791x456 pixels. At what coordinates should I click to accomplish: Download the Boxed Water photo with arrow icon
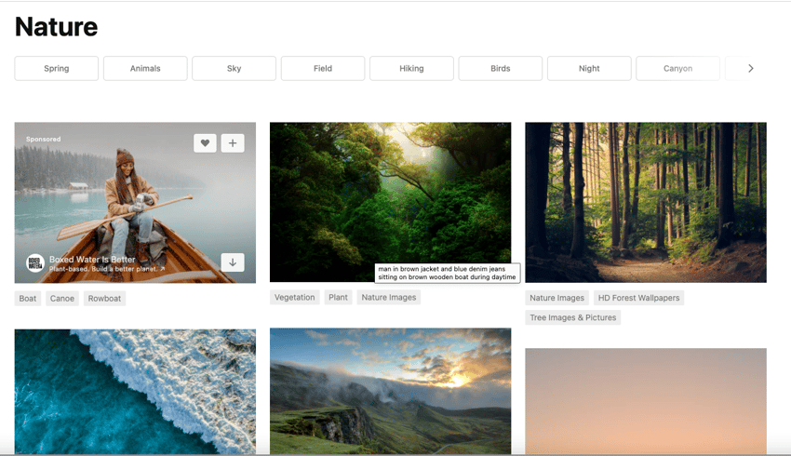point(233,262)
